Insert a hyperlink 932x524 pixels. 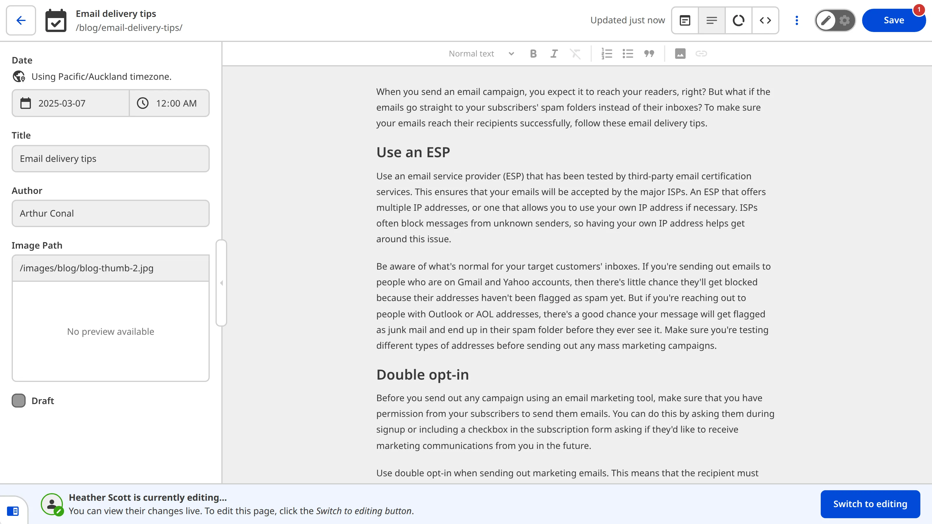coord(701,53)
